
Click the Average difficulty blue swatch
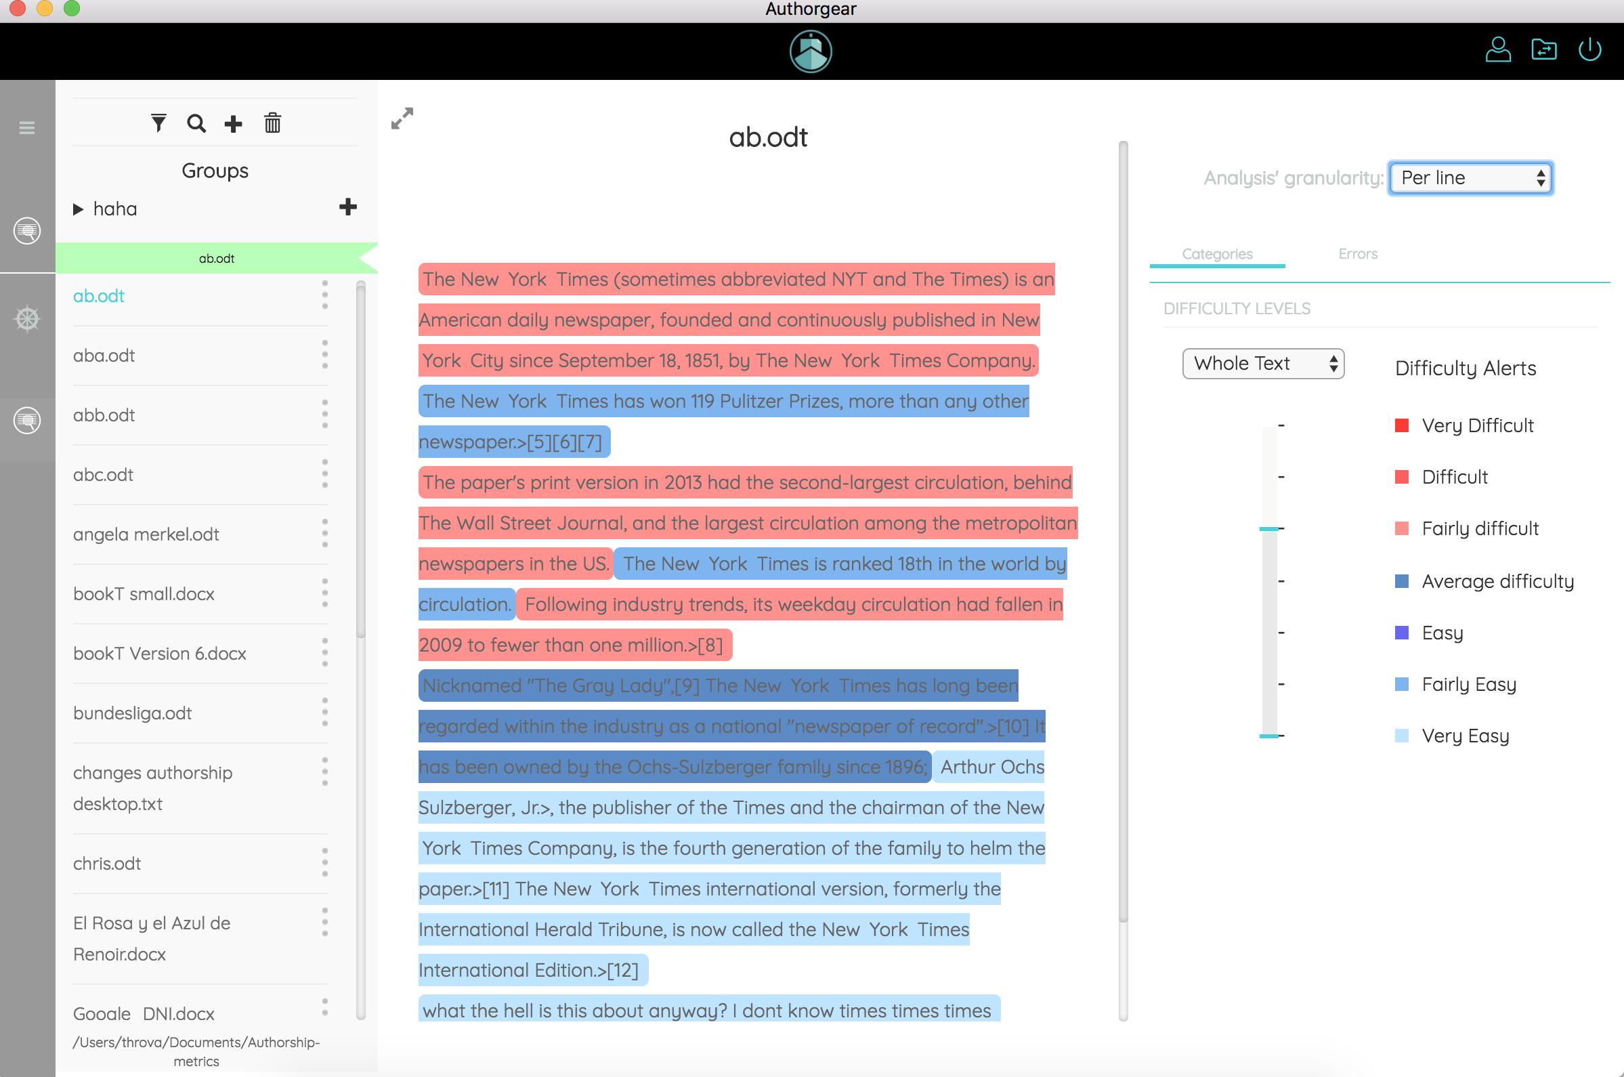click(1401, 581)
